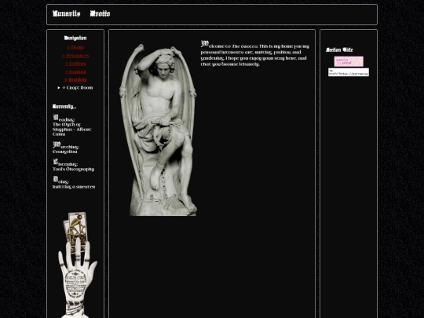424x318 pixels.
Task: Open the Home navigation link
Action: pos(75,47)
